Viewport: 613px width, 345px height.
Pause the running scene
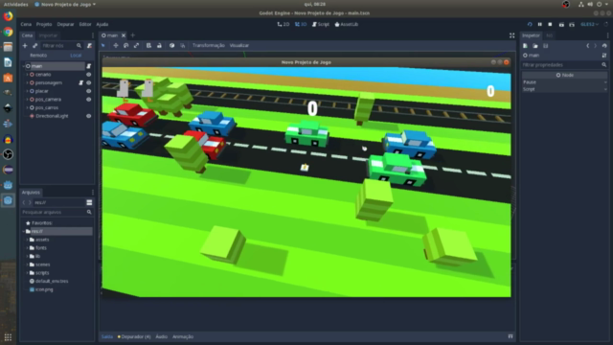(540, 24)
